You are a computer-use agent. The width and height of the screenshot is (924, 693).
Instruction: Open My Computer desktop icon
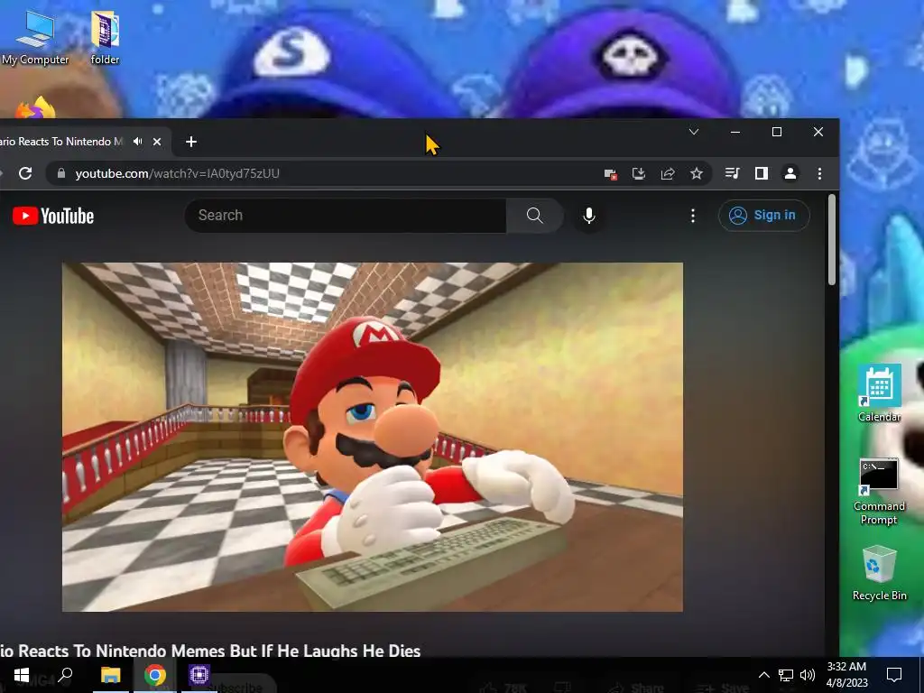click(x=35, y=38)
